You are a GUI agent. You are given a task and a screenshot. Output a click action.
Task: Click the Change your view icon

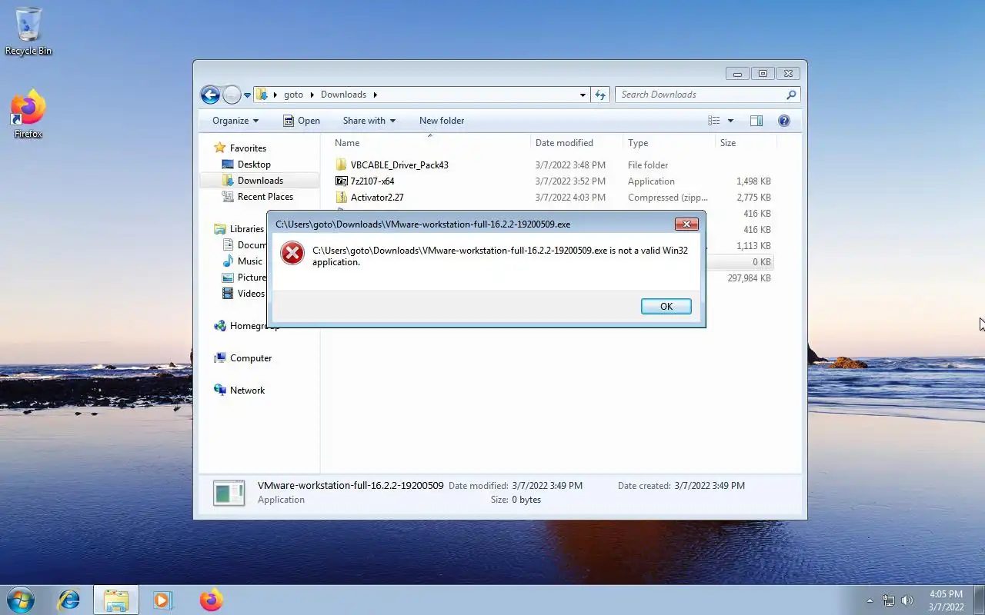(714, 121)
